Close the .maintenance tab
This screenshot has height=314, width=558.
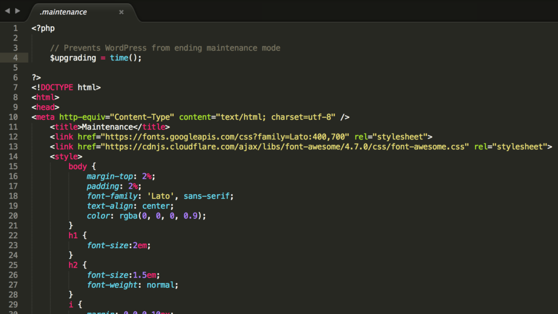click(121, 12)
